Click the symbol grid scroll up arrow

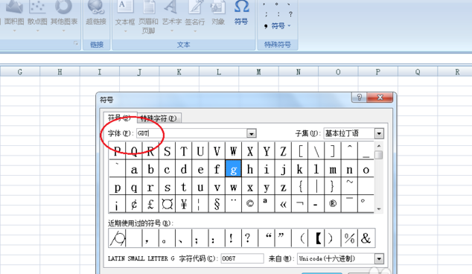(x=379, y=146)
